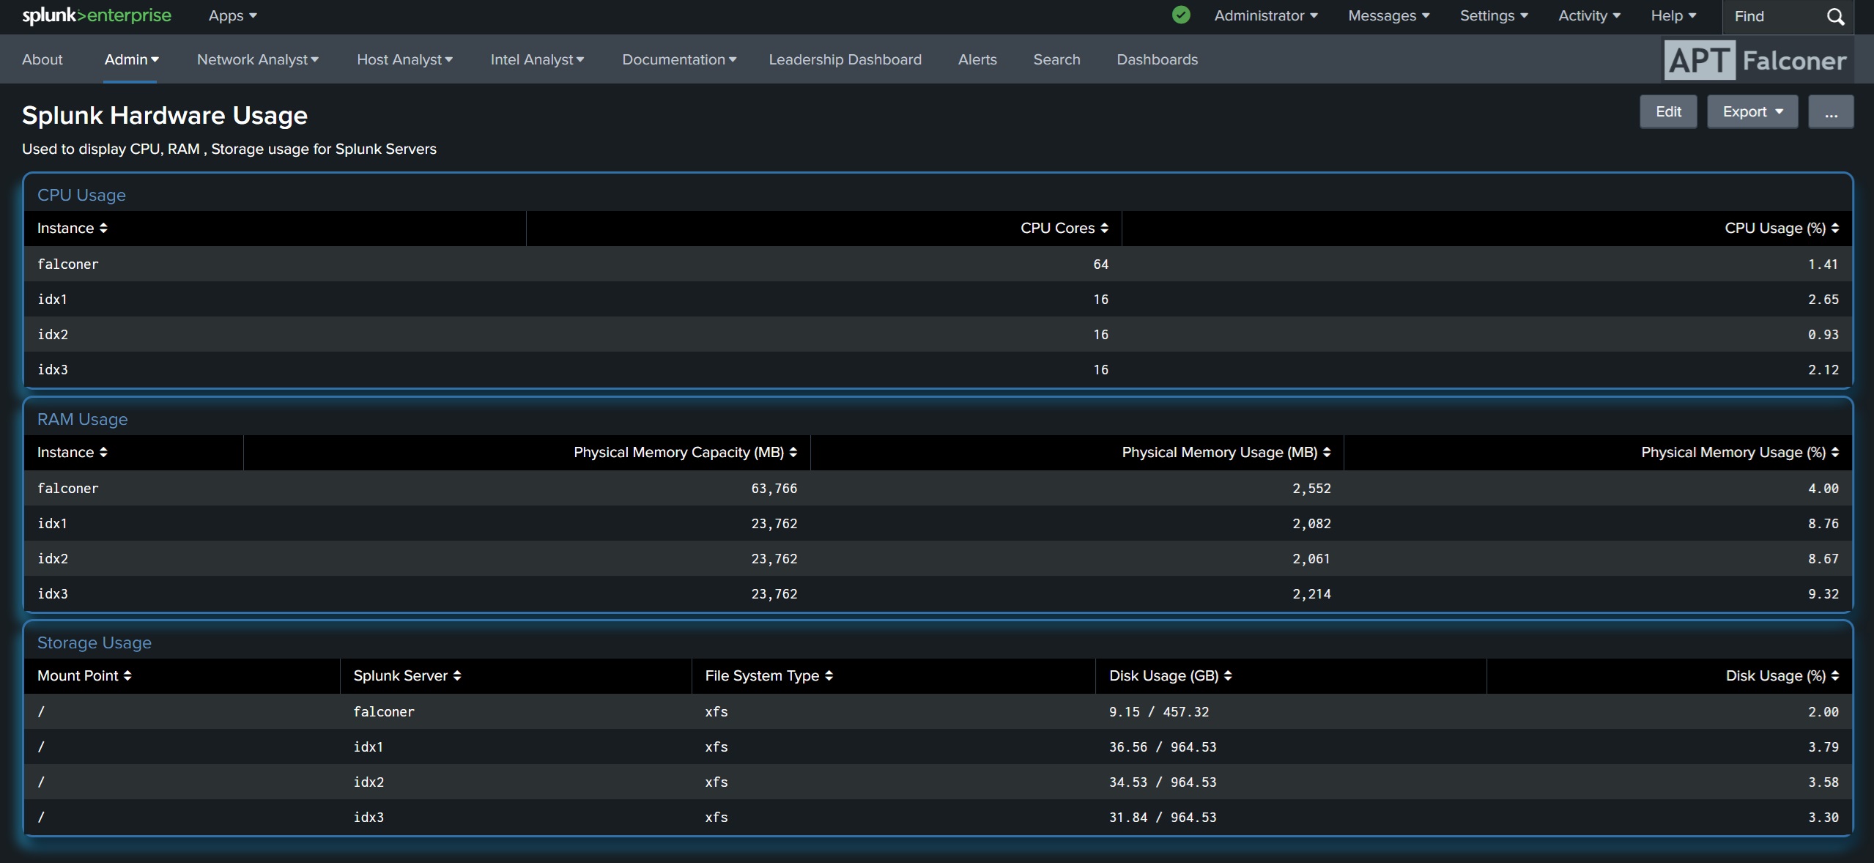Sort by Splunk Server column
This screenshot has height=863, width=1874.
click(407, 676)
